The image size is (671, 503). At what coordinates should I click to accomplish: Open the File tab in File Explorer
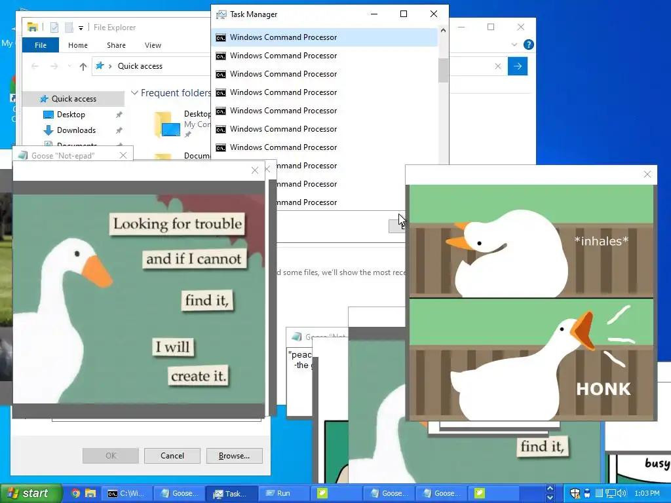41,45
